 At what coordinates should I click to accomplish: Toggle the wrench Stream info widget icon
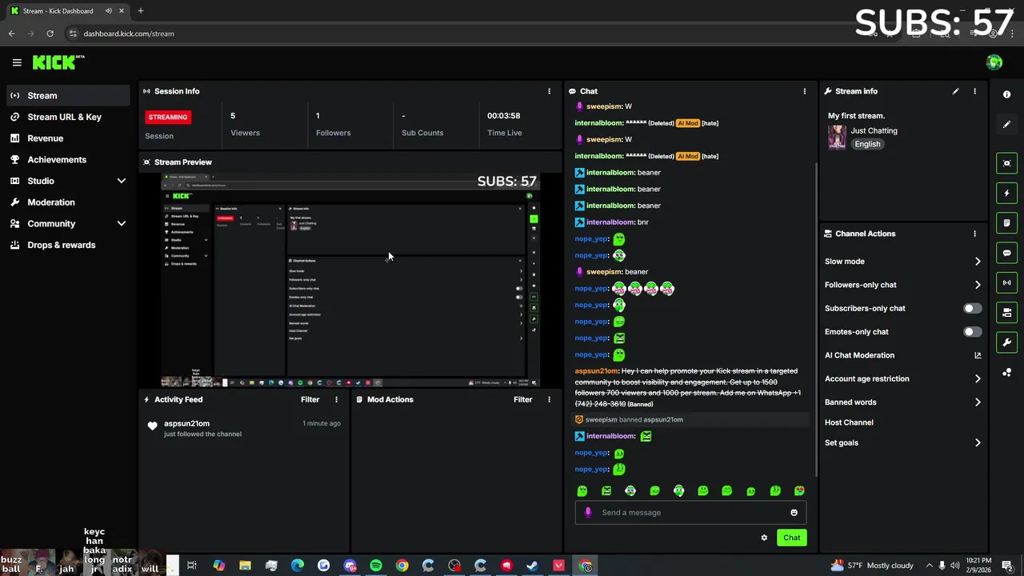click(x=1006, y=342)
